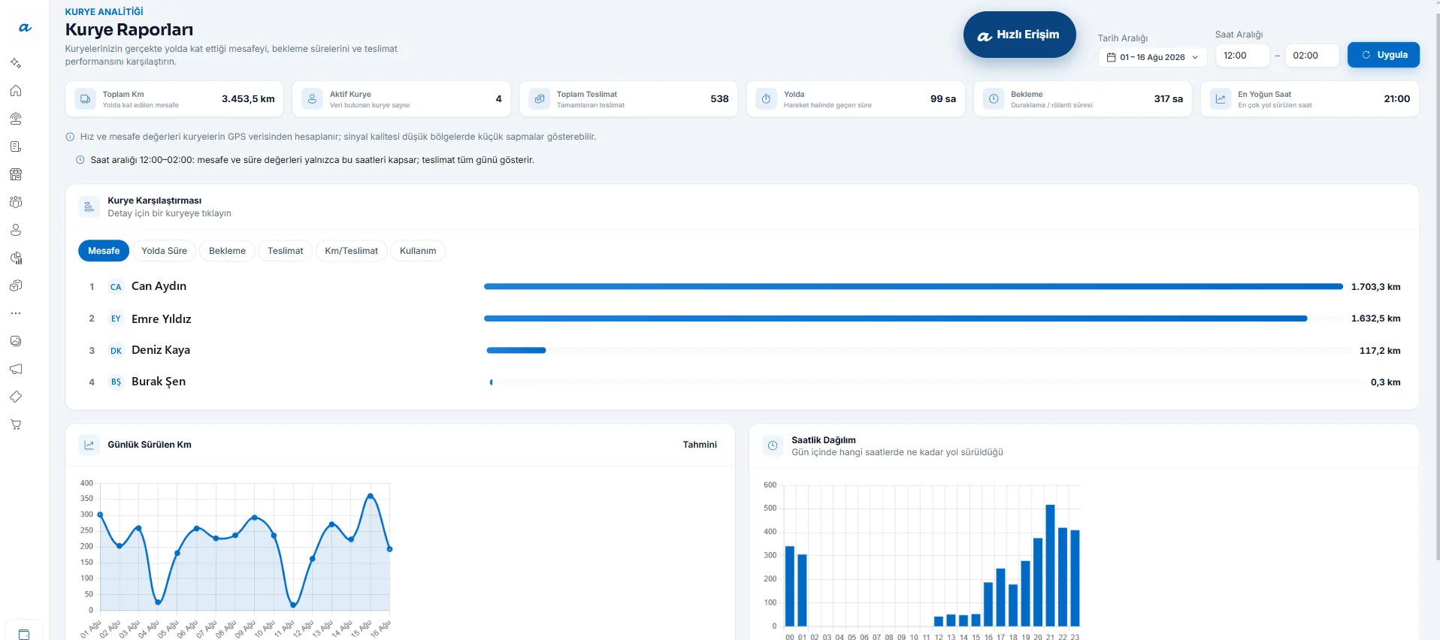The height and width of the screenshot is (640, 1440).
Task: Open Deniz Kaya courier details
Action: (x=742, y=350)
